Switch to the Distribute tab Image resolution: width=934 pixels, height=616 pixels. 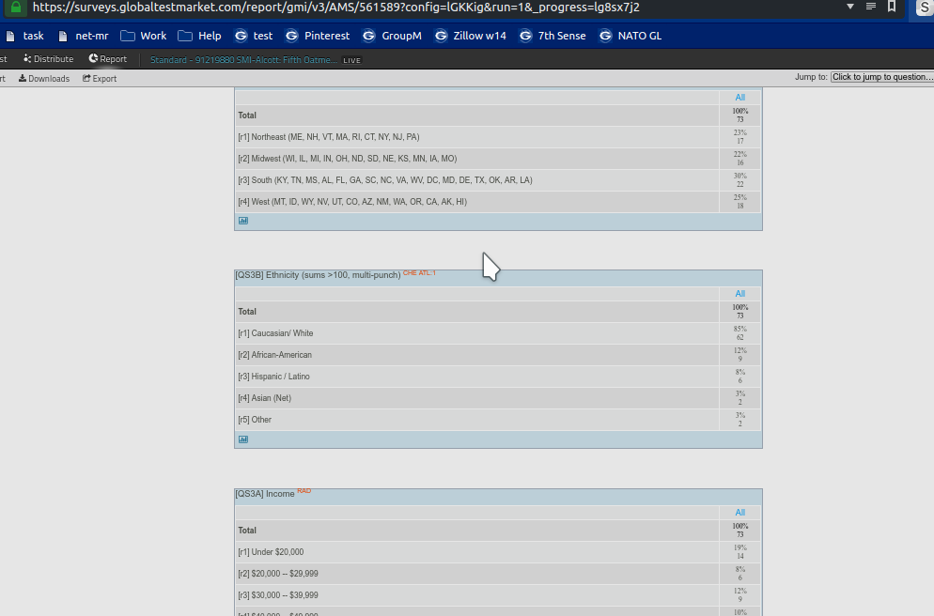tap(48, 59)
